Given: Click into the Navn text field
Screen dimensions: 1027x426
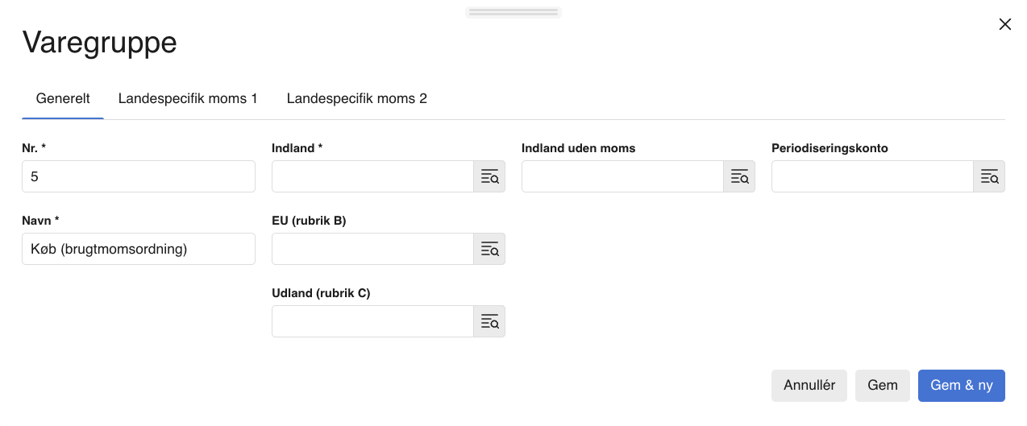Looking at the screenshot, I should click(x=139, y=249).
